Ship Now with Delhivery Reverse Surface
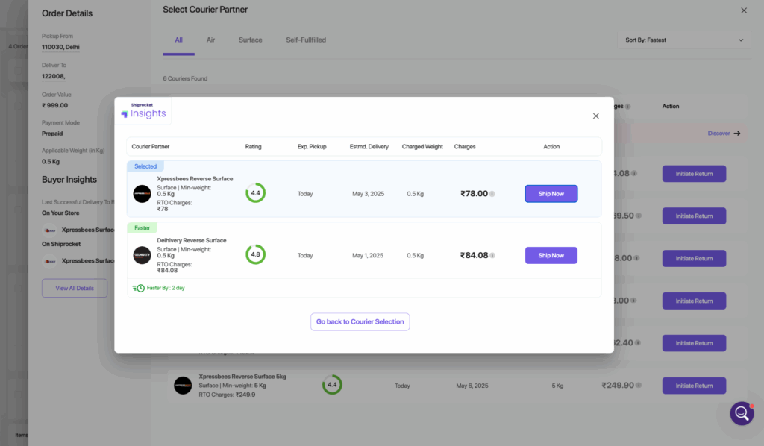The width and height of the screenshot is (764, 446). click(x=551, y=255)
